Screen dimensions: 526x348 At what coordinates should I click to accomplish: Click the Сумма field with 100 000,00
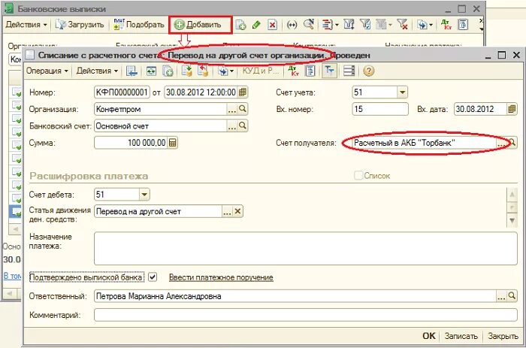131,143
